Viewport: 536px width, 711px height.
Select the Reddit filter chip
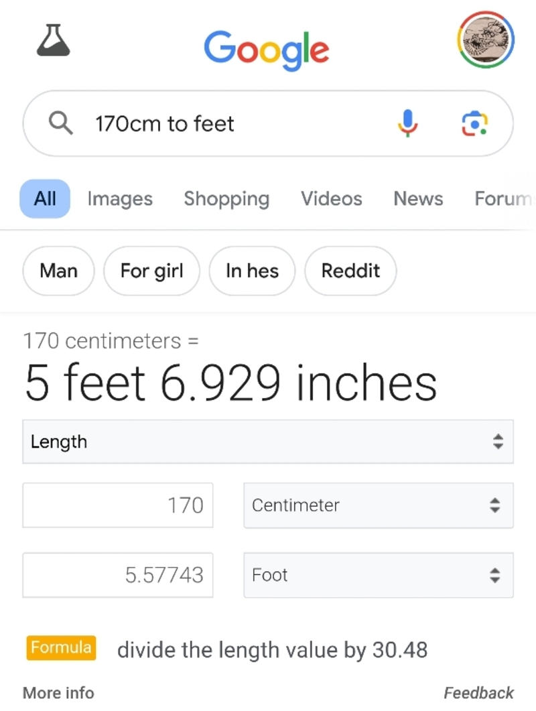coord(350,271)
